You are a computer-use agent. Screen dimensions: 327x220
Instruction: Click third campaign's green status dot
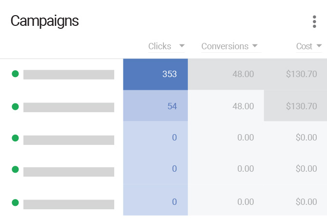(x=15, y=138)
